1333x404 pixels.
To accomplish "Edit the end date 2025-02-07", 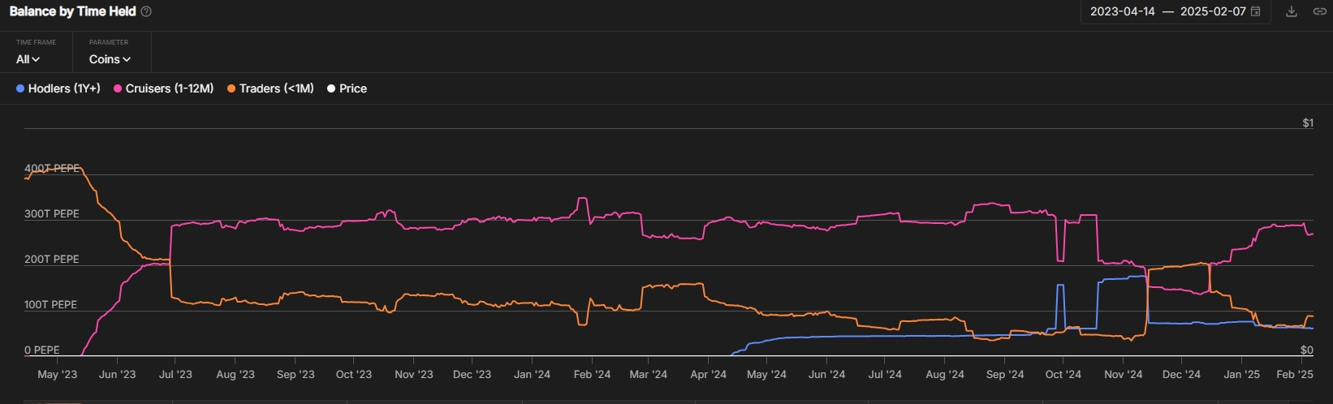I will [x=1212, y=11].
